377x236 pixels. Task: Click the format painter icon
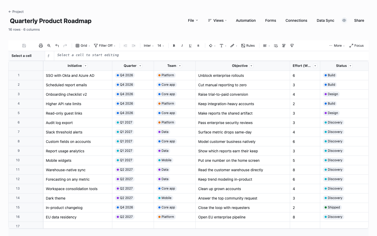click(x=292, y=46)
